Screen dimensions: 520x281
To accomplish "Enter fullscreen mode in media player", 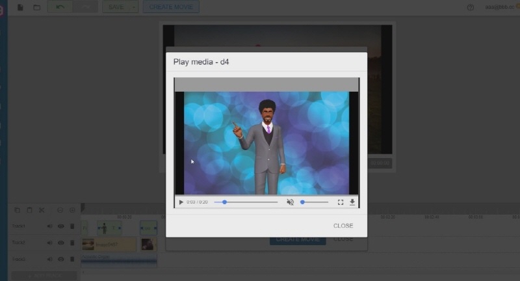I will (x=340, y=202).
